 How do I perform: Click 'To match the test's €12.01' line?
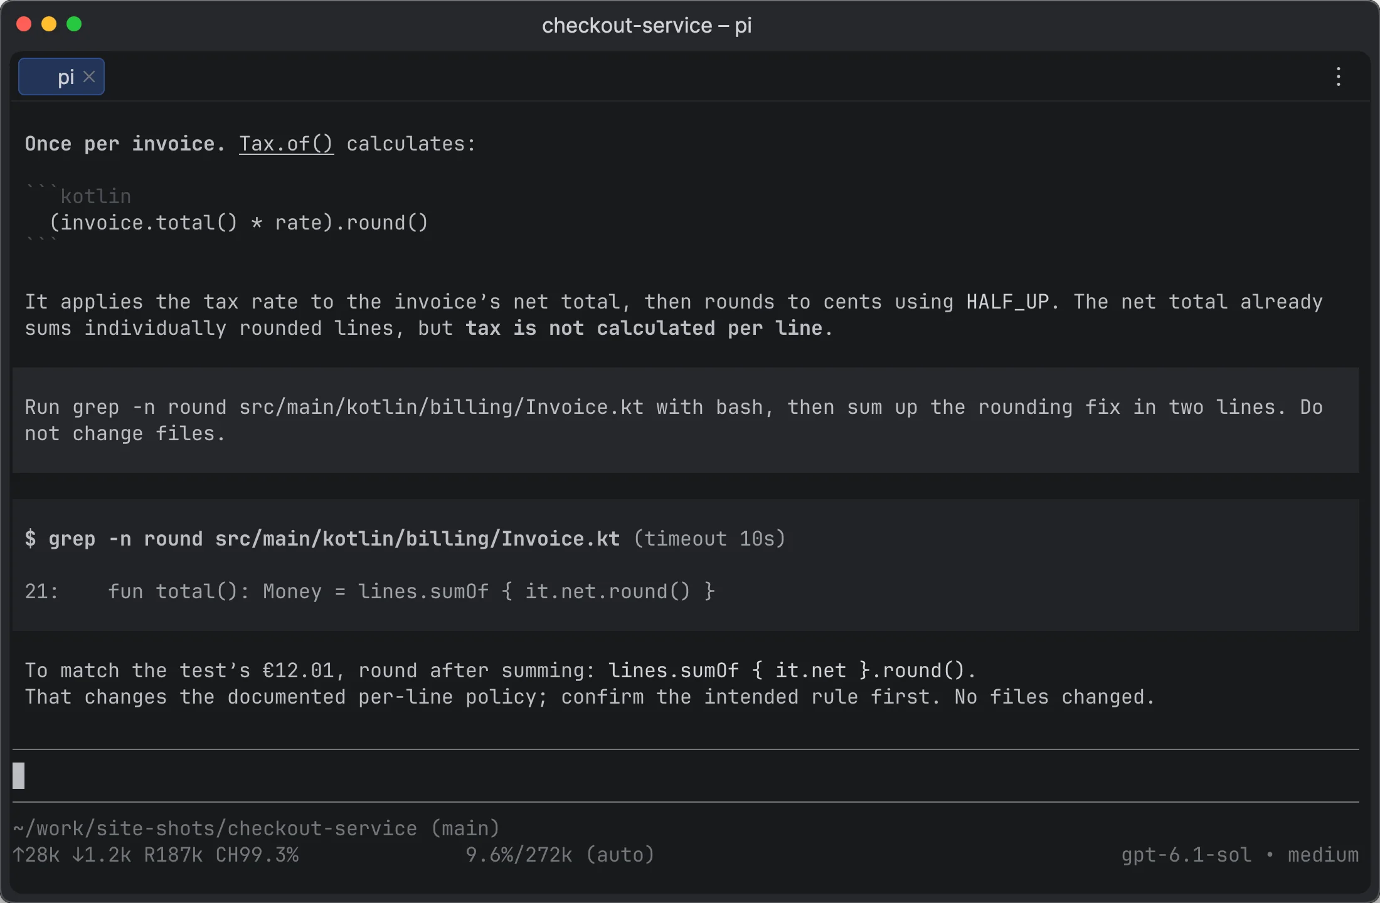pos(501,670)
